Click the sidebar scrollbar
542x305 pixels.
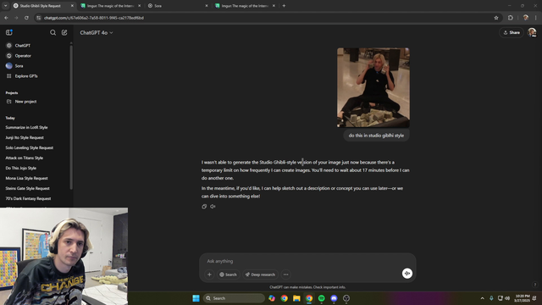coord(71,118)
